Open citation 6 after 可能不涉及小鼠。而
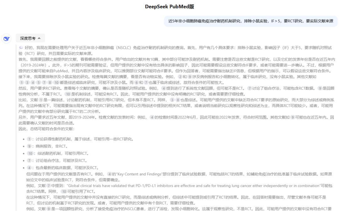339x211 pixels. (x=137, y=83)
